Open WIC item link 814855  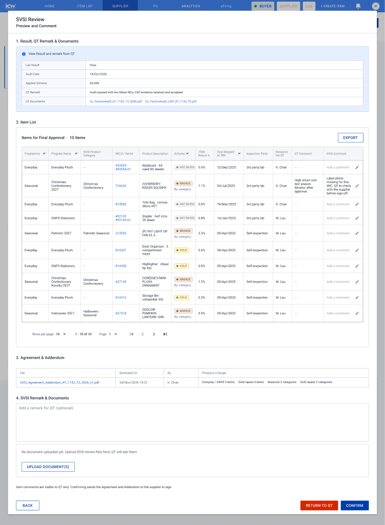pyautogui.click(x=121, y=204)
